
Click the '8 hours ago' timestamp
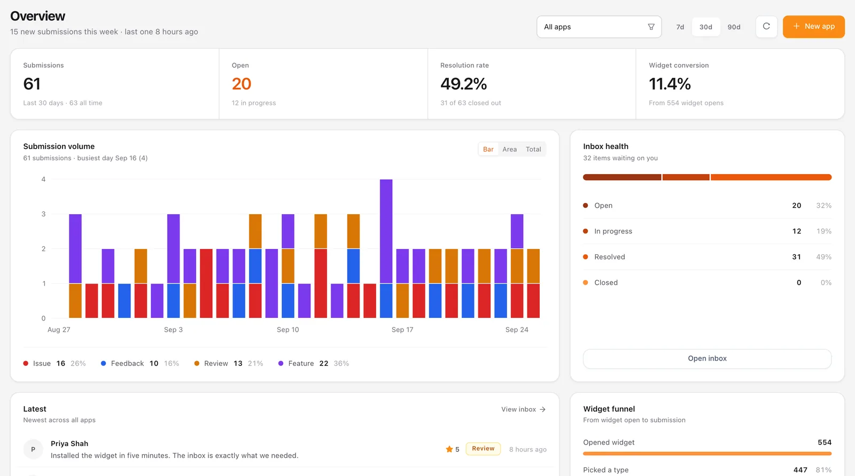coord(528,449)
